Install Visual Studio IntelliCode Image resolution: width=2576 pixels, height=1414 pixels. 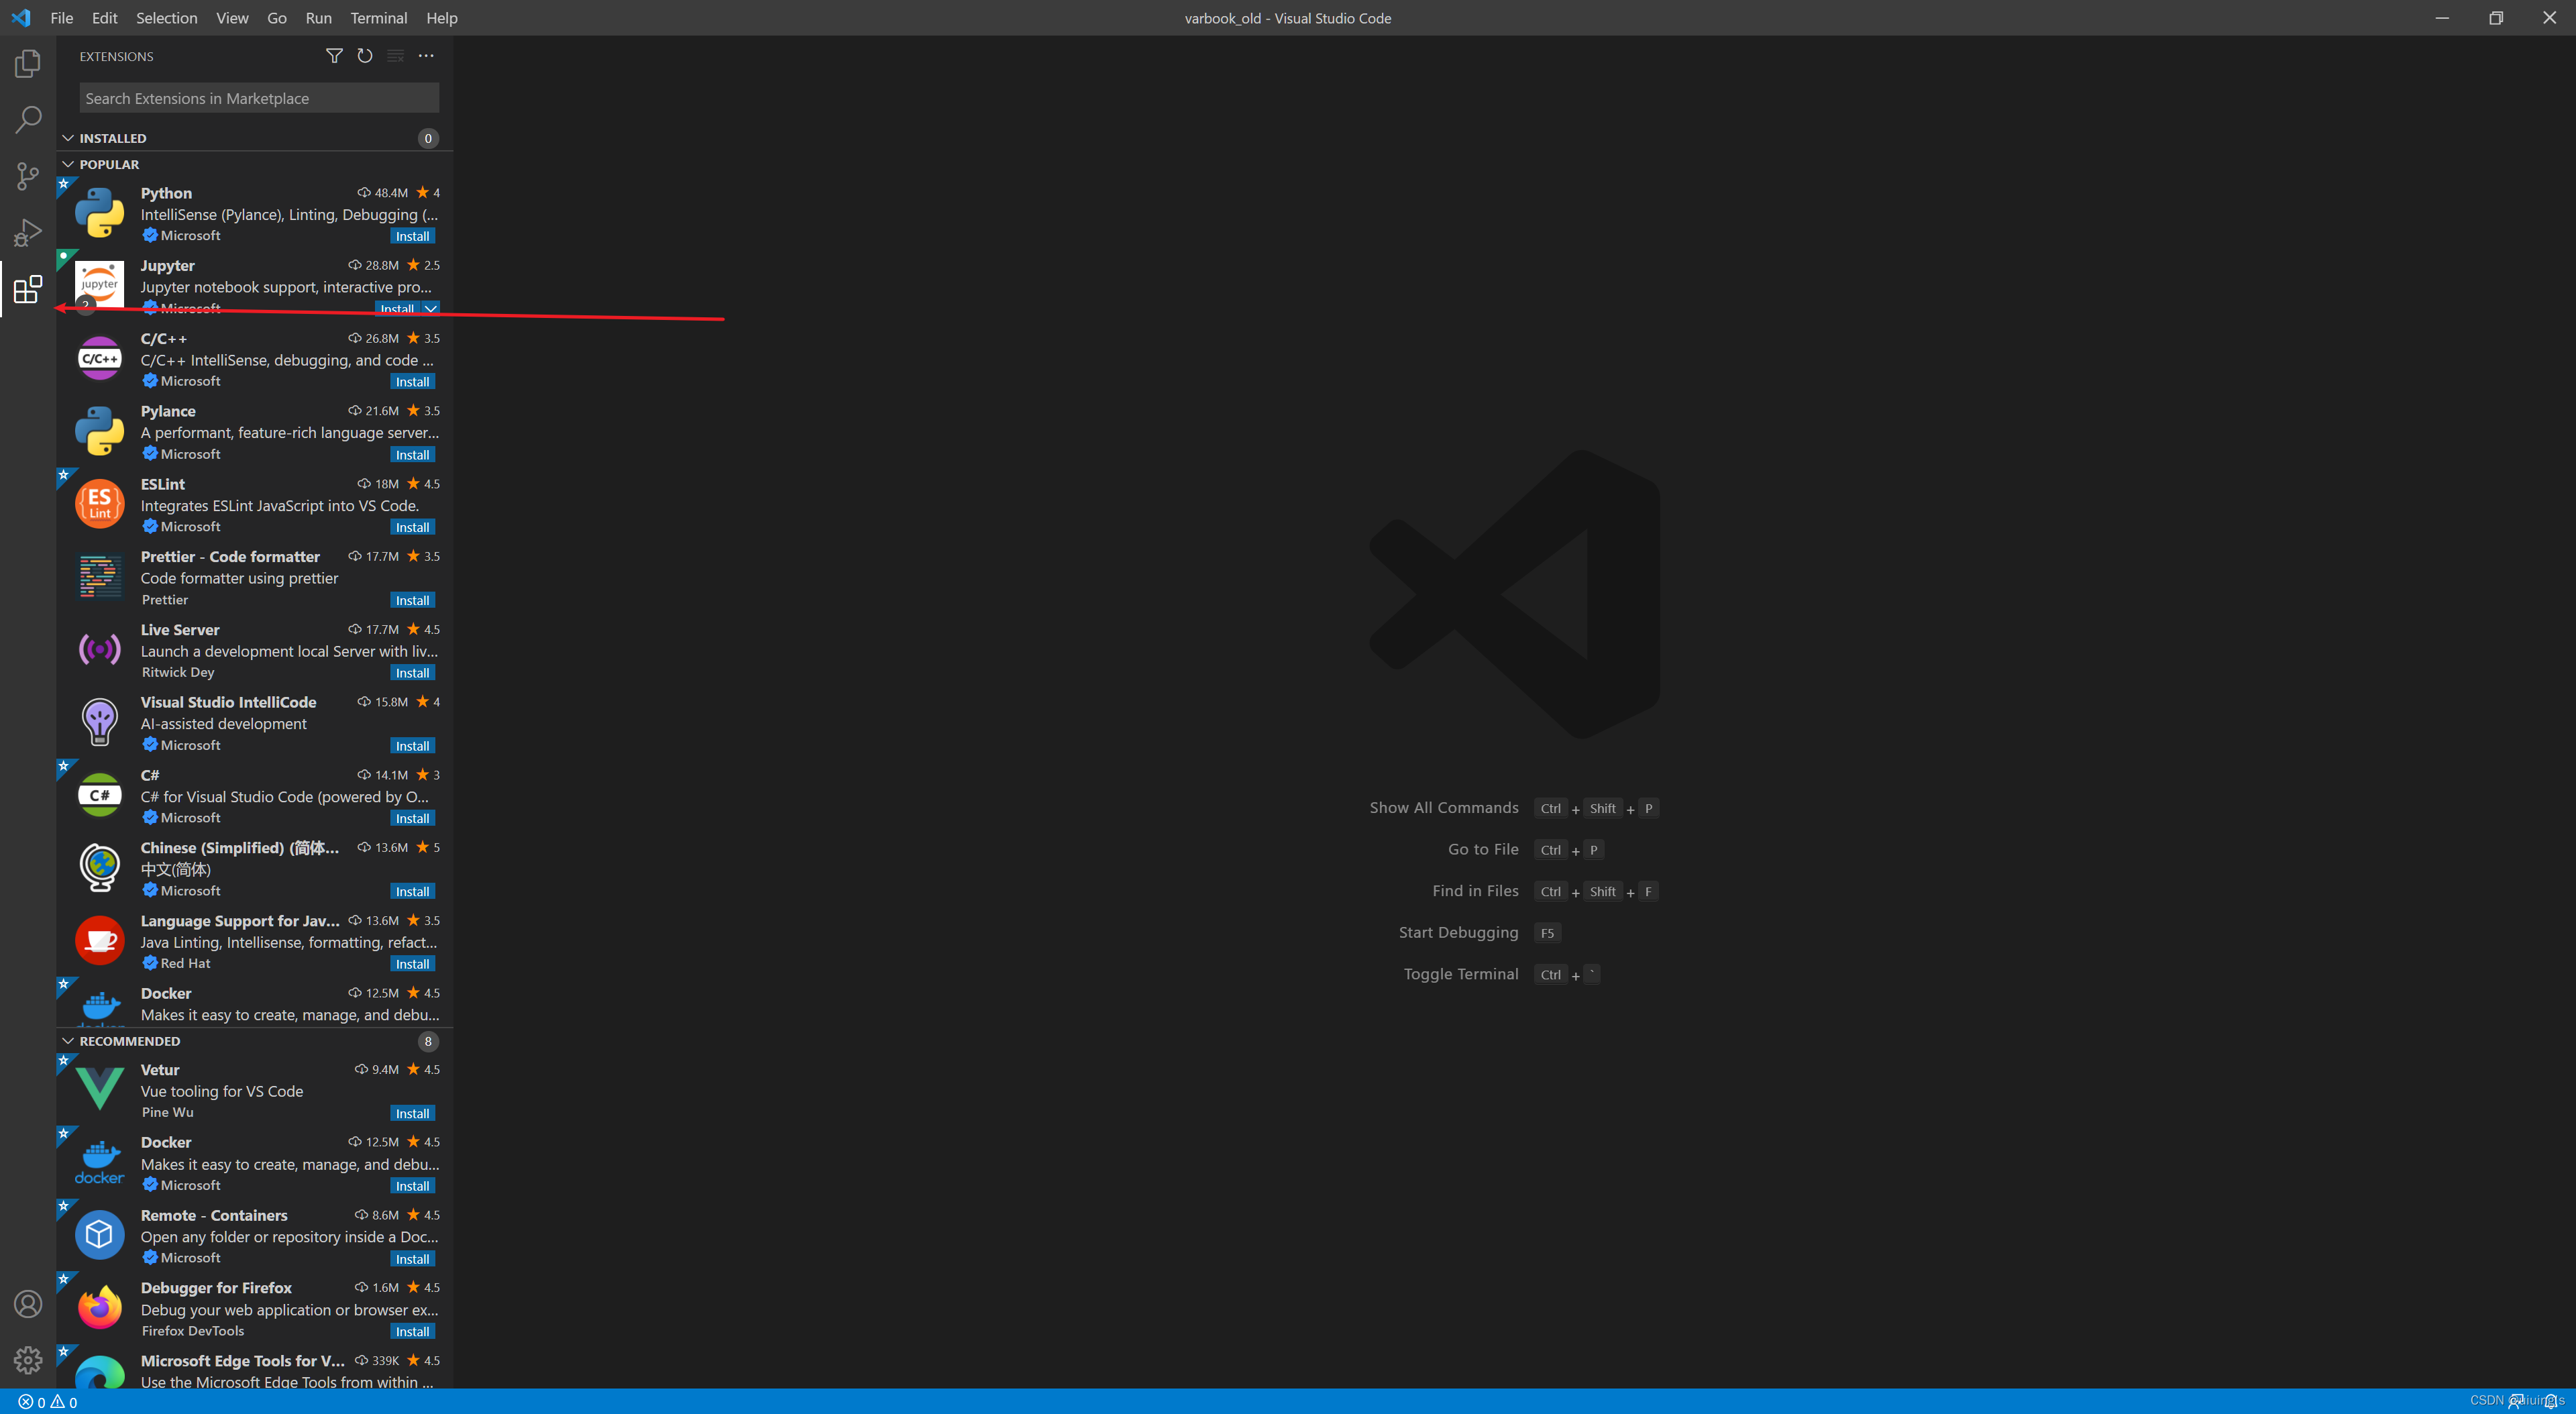[412, 746]
